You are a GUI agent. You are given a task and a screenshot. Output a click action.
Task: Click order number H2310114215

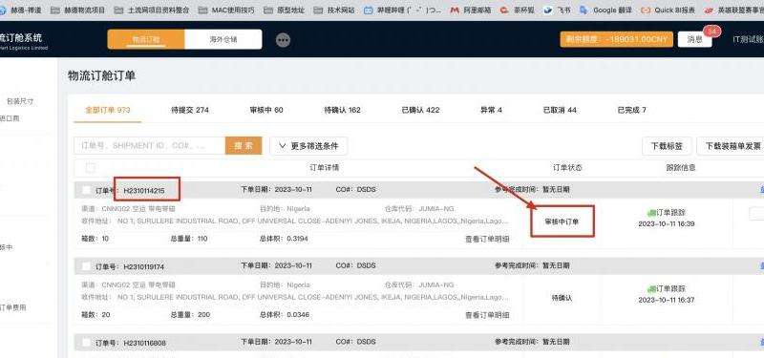pos(144,190)
